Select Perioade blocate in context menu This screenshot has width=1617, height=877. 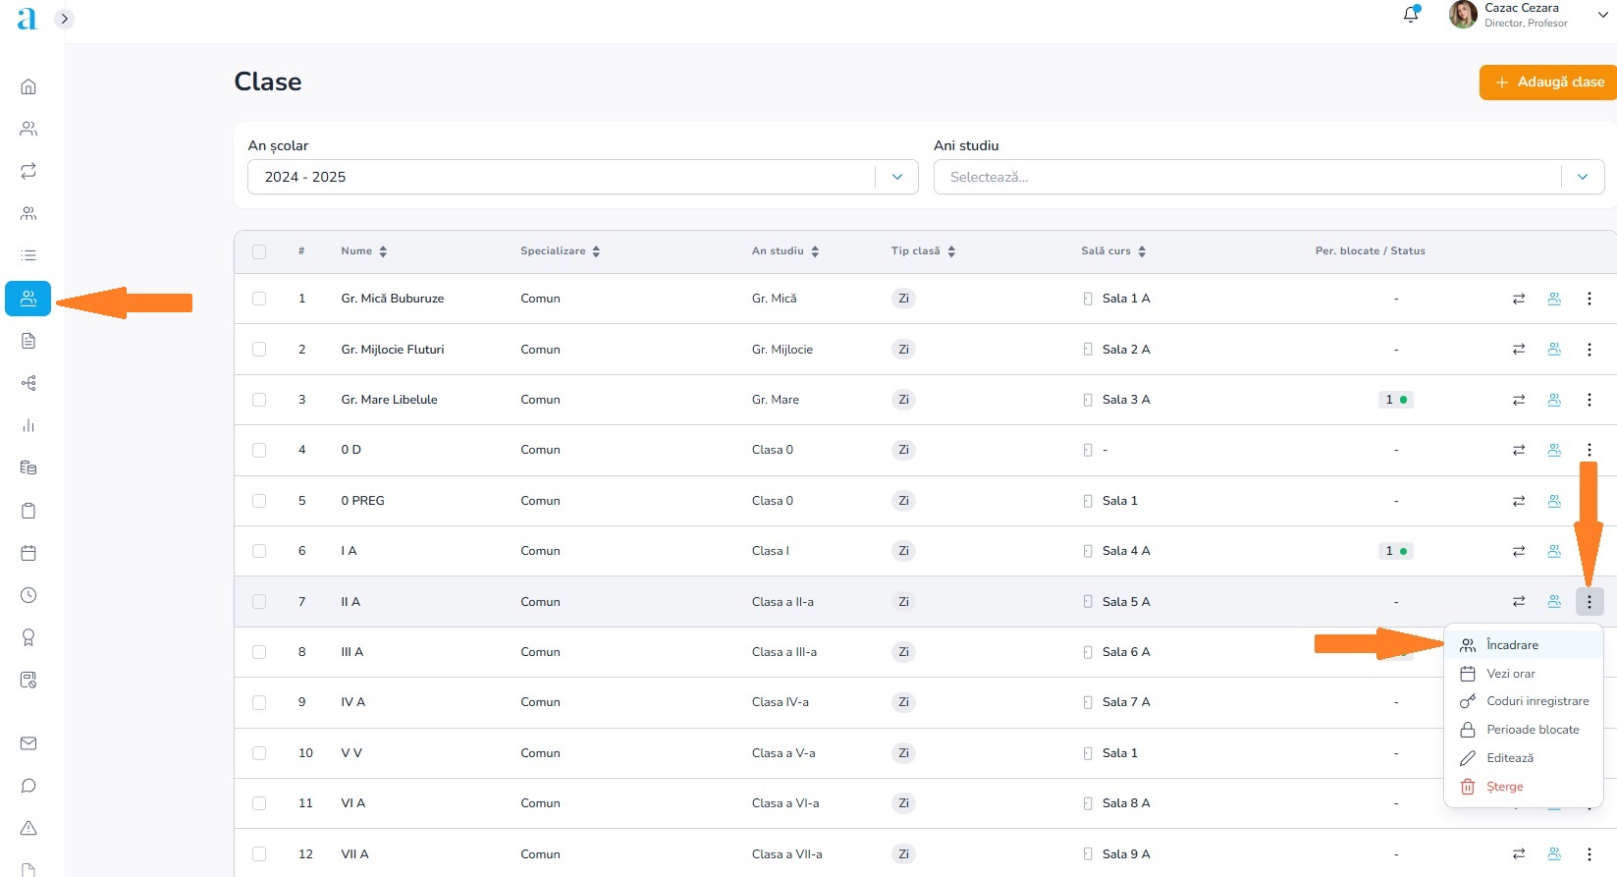[1533, 730]
